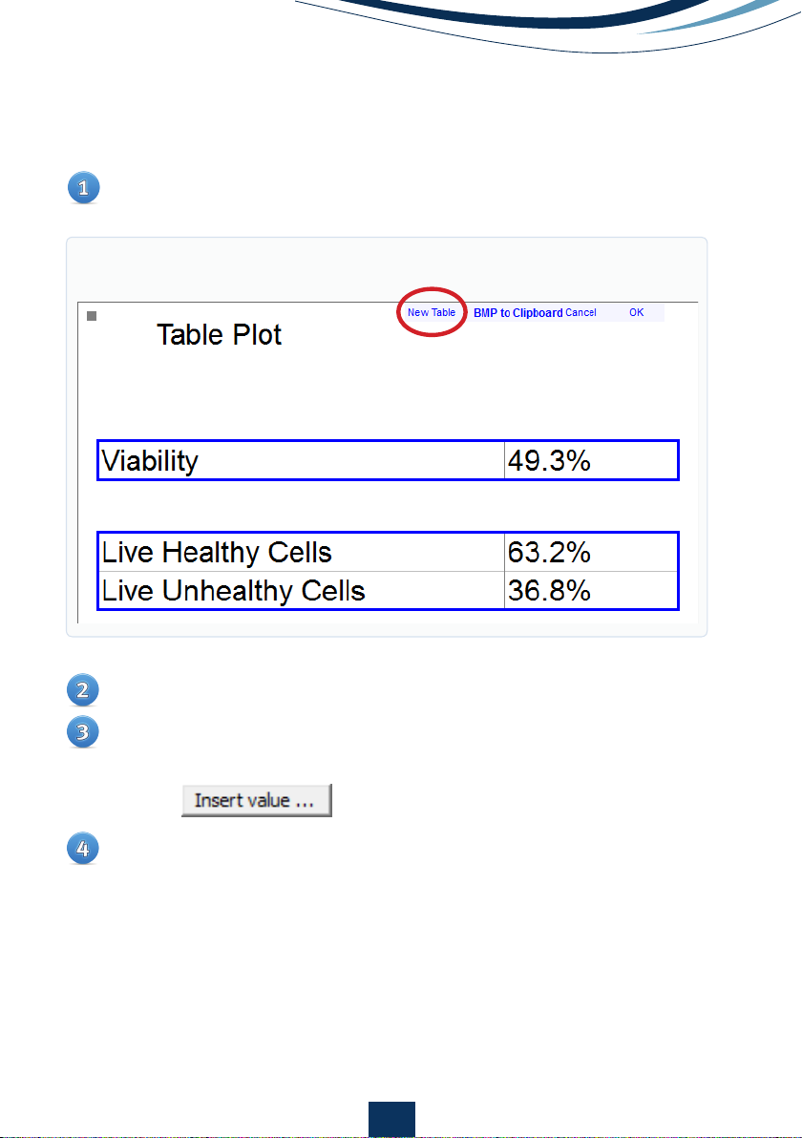Select the 36.8% value cell
802x1138 pixels.
point(591,590)
